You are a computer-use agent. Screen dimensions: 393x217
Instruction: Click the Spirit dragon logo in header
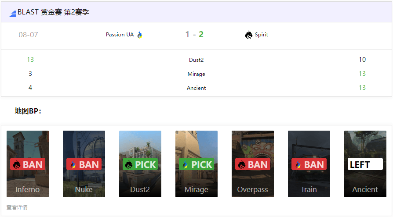(248, 35)
